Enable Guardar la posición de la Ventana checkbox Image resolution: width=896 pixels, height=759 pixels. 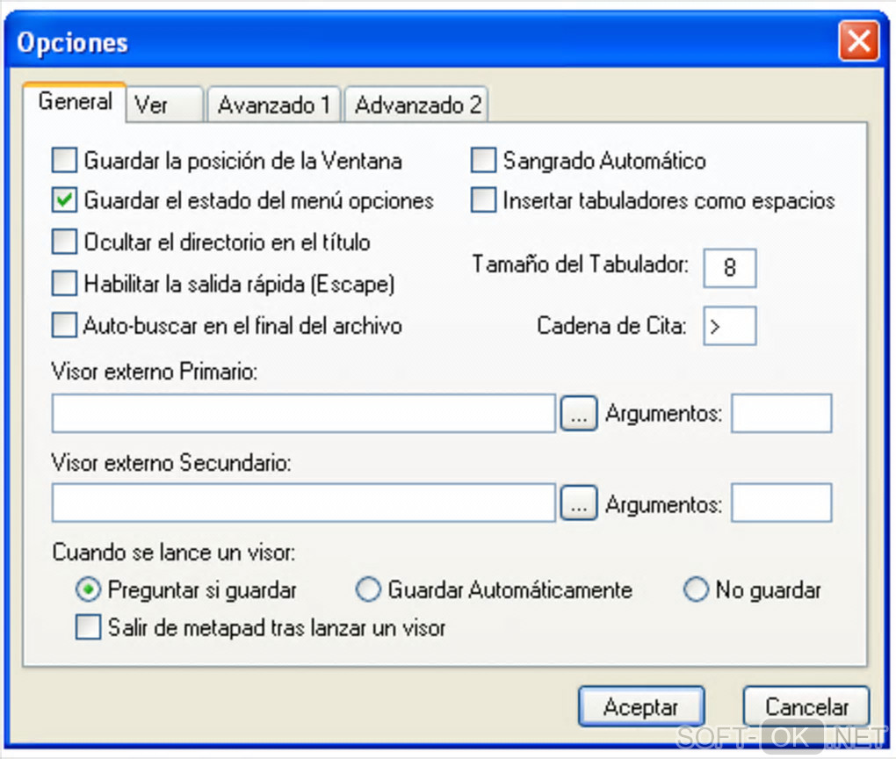click(65, 161)
